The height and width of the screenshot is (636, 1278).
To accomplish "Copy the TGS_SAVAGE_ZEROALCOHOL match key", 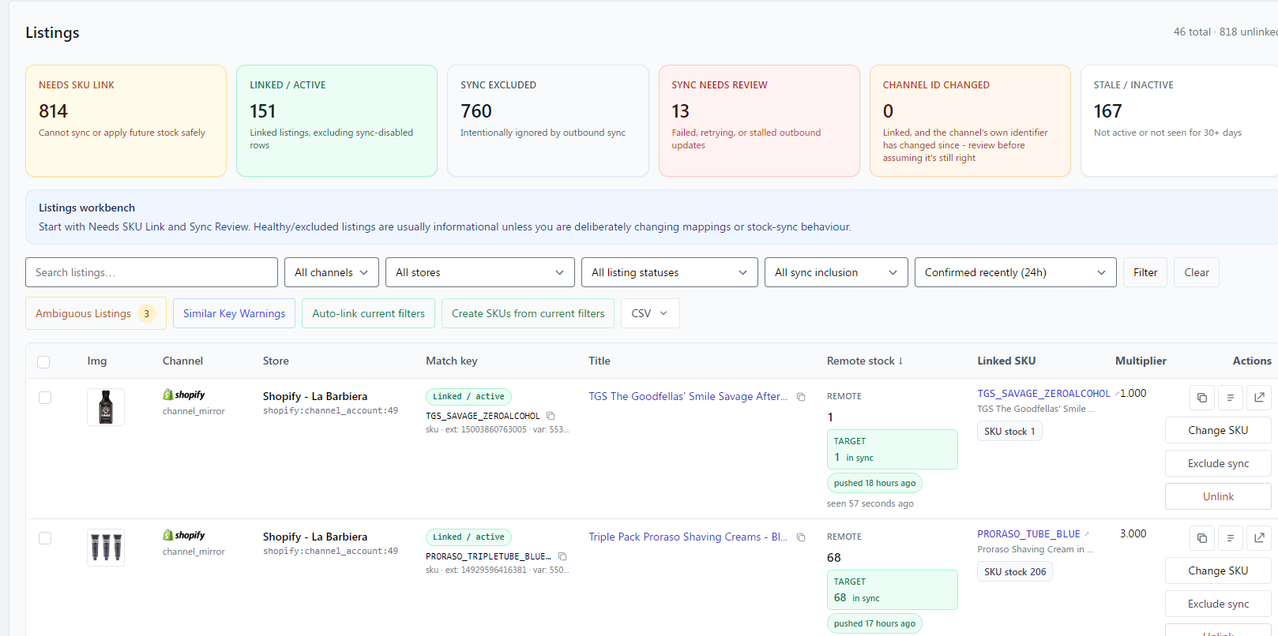I will tap(551, 416).
